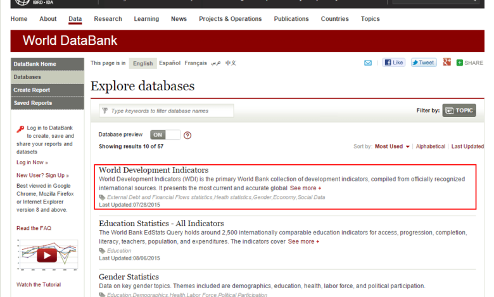Click the email envelope share icon
494x297 pixels.
pyautogui.click(x=368, y=63)
